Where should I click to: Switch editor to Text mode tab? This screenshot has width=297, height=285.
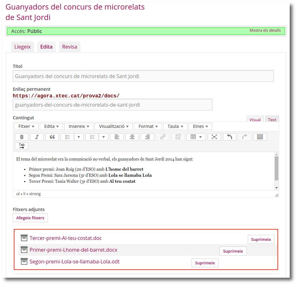(x=272, y=120)
